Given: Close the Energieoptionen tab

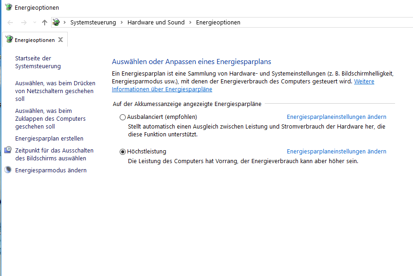Looking at the screenshot, I should (61, 40).
